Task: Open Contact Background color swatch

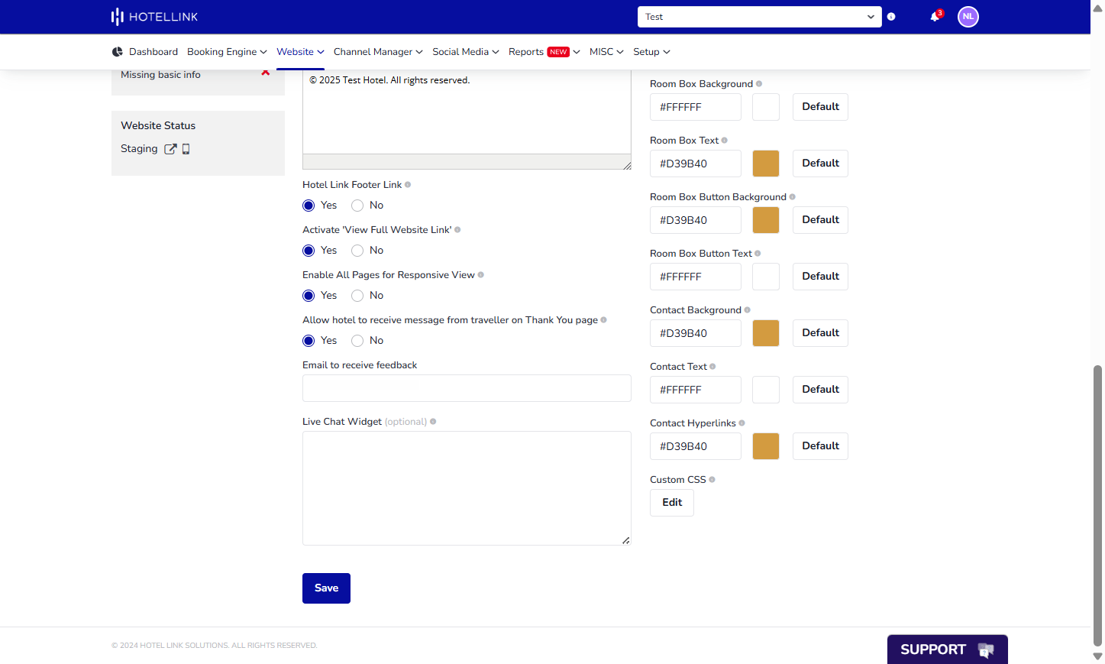Action: point(766,333)
